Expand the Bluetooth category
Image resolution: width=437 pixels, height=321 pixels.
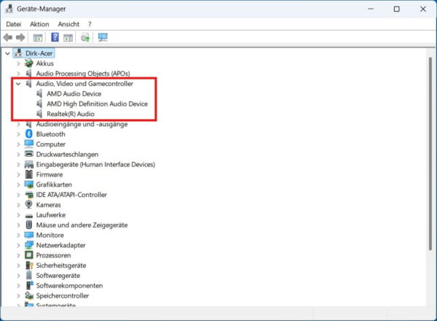pos(18,134)
